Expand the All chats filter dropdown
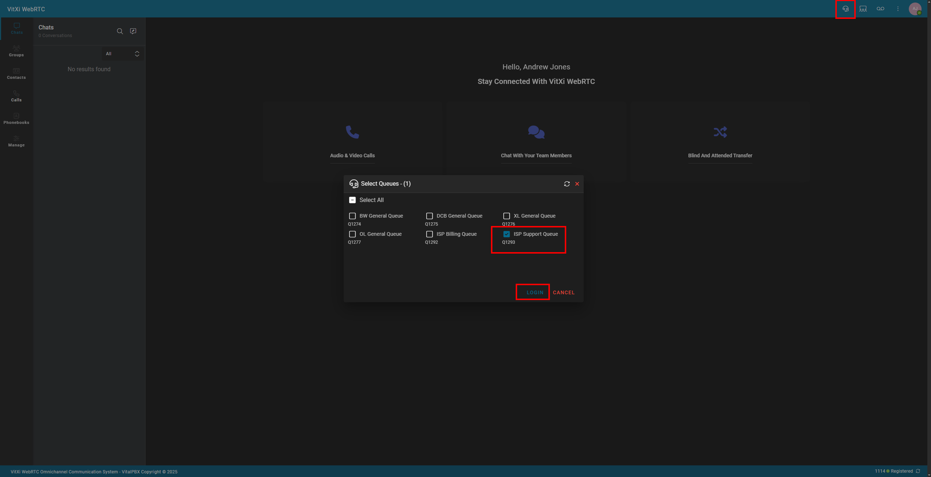Screen dimensions: 931x477 (123, 54)
